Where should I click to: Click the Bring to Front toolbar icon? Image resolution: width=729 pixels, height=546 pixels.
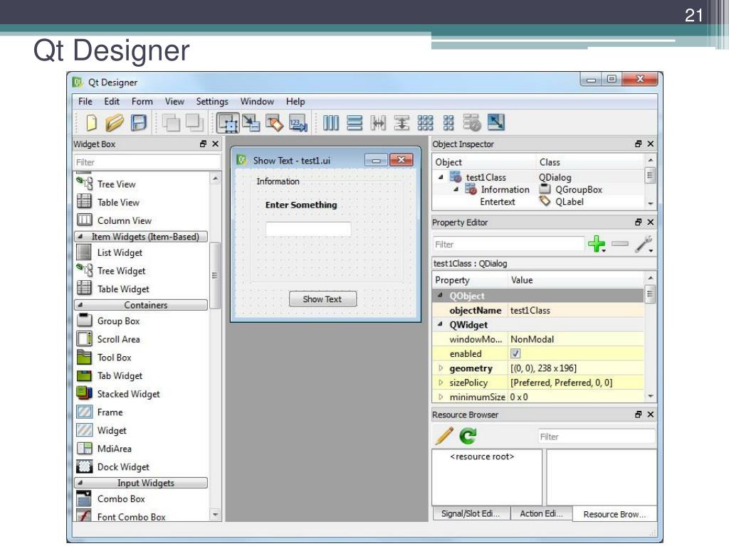point(194,123)
